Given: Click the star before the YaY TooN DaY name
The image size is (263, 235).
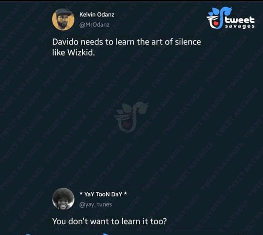Looking at the screenshot, I should [x=81, y=193].
